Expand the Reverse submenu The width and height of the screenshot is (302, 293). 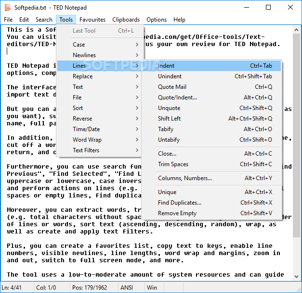[100, 119]
